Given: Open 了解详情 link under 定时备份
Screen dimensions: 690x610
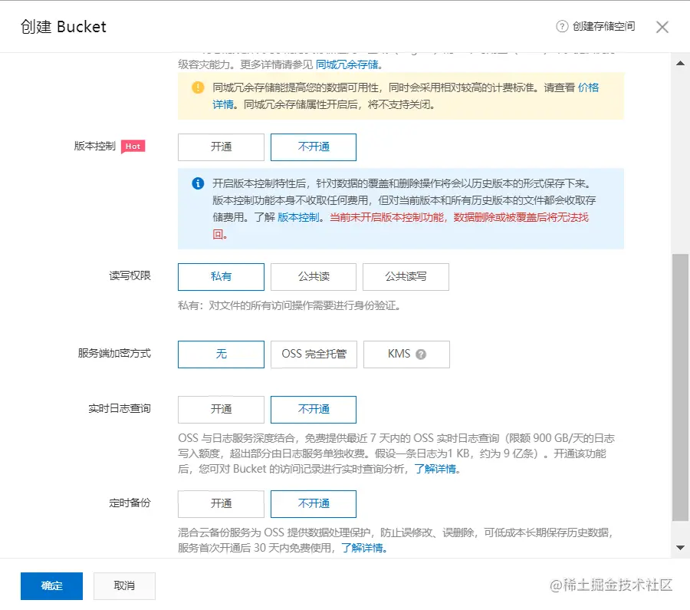Looking at the screenshot, I should pos(362,549).
